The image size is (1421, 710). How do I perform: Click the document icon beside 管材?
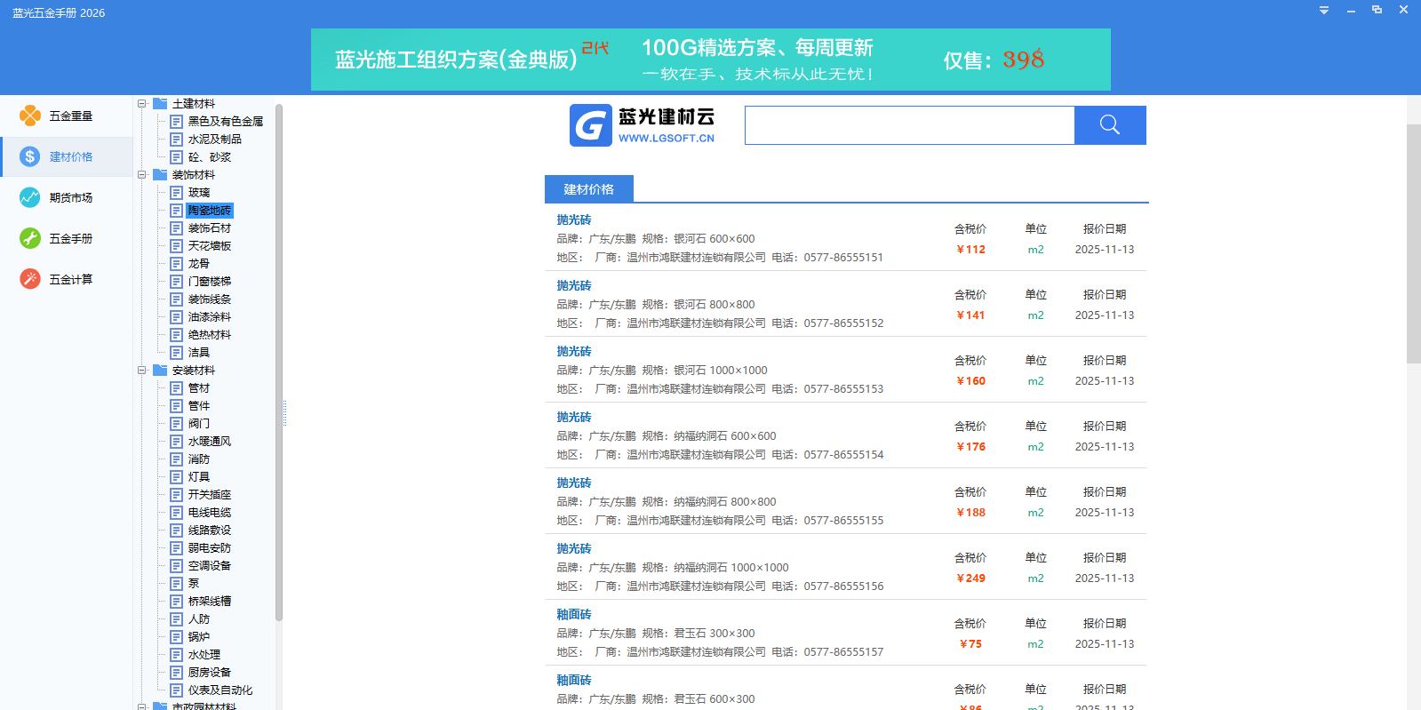[x=176, y=388]
